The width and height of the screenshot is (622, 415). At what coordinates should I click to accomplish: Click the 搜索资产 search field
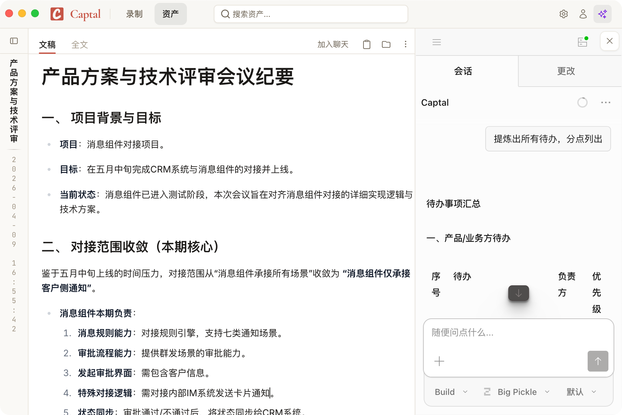coord(310,14)
